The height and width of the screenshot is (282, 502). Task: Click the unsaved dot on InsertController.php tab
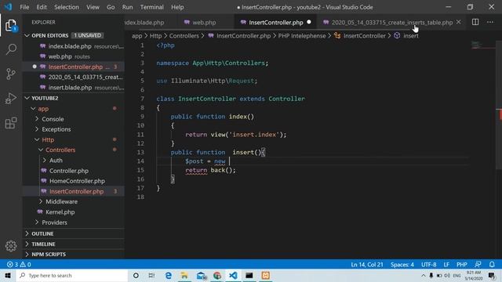coord(309,22)
